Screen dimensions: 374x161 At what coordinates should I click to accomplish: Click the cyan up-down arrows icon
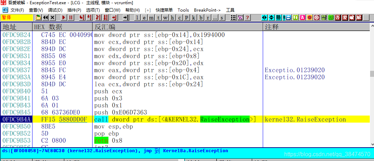coord(272,17)
